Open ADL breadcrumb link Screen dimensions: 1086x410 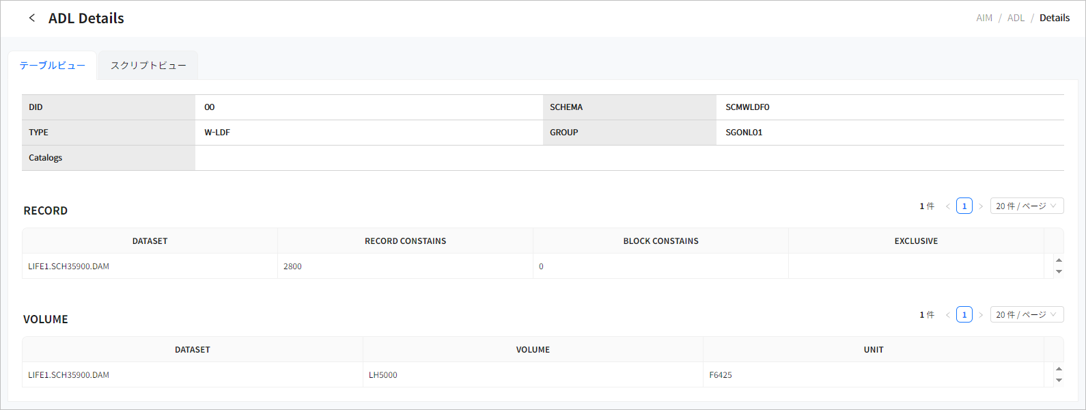pyautogui.click(x=1016, y=18)
